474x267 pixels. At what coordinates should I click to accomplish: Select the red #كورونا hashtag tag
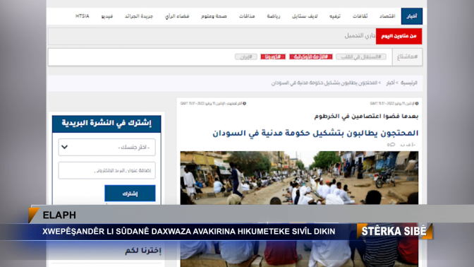[x=273, y=57]
